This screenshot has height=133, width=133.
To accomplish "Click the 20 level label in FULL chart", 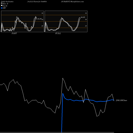I will [86, 26].
